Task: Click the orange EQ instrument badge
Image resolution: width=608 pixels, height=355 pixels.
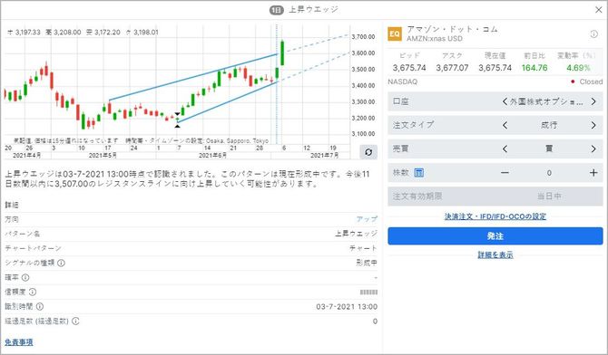Action: 395,34
